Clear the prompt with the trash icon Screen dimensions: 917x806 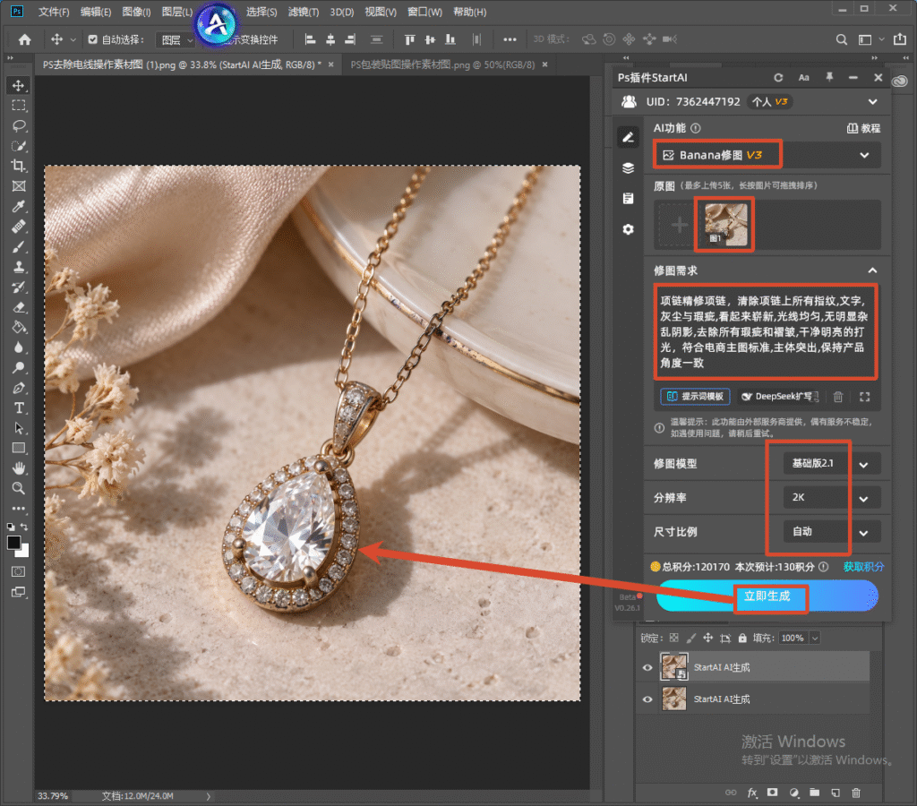tap(838, 397)
